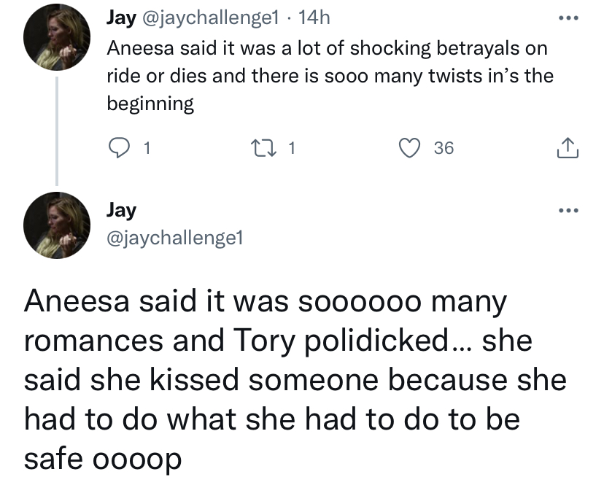The image size is (604, 477).
Task: Retweet the first tweet via arrows icon
Action: pyautogui.click(x=263, y=148)
